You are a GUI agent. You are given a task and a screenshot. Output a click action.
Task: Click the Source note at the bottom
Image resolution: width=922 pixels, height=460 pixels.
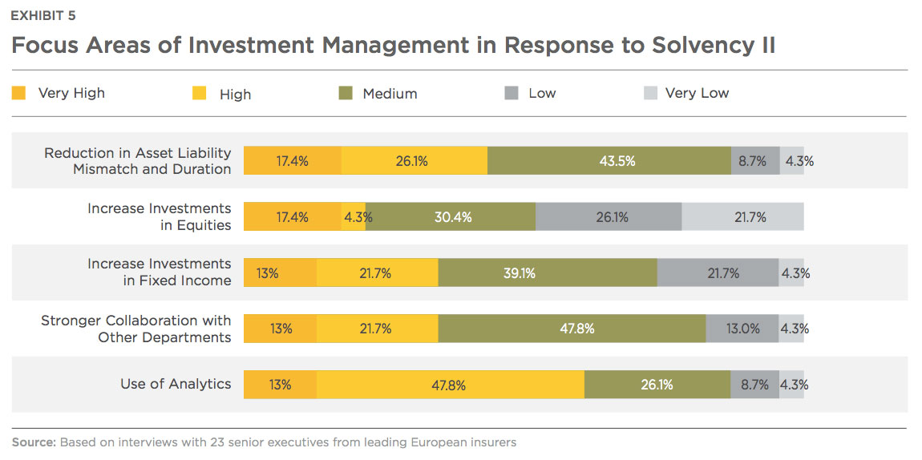pos(264,442)
